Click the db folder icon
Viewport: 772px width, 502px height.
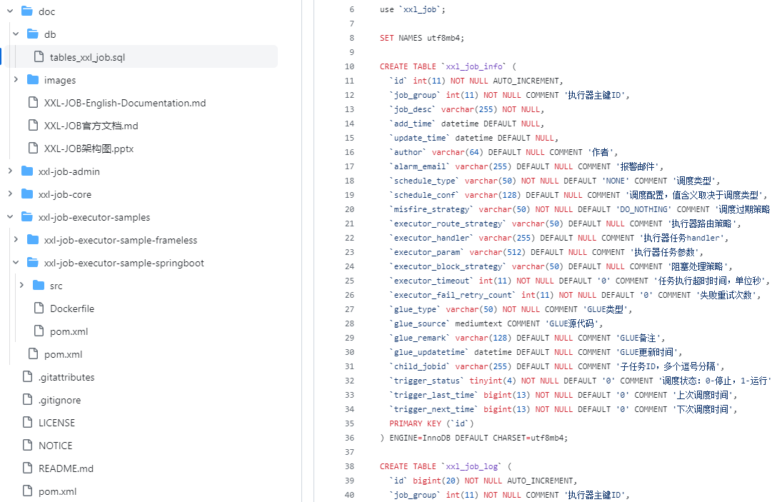pyautogui.click(x=33, y=34)
